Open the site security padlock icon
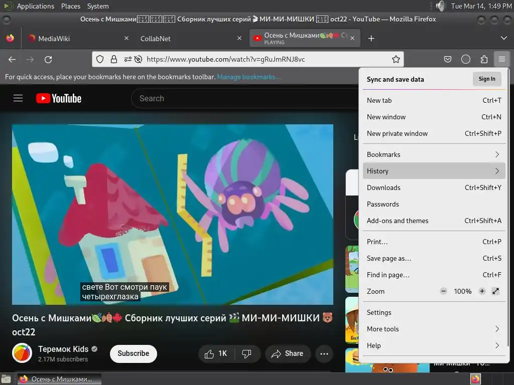 [114, 59]
